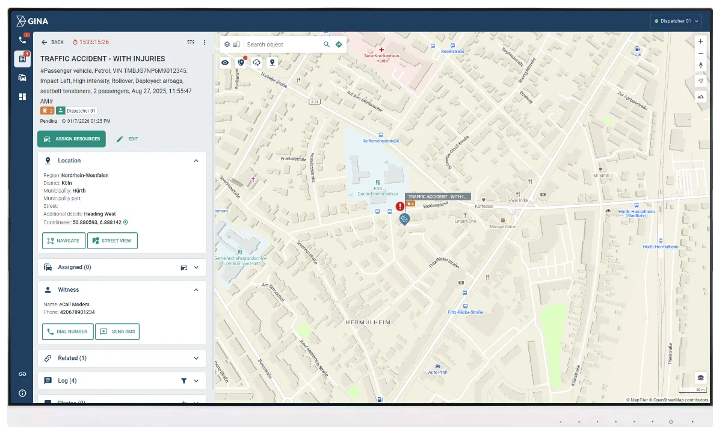Switch to the vehicles sidebar tab
This screenshot has width=722, height=432.
coord(23,77)
